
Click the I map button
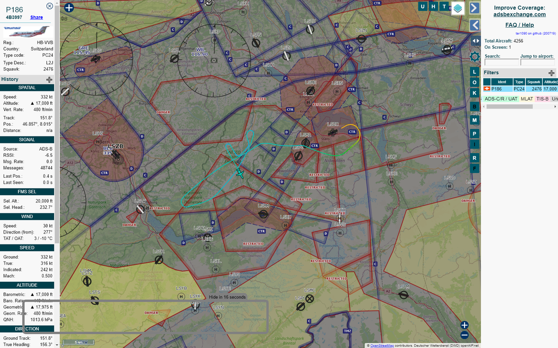click(474, 144)
